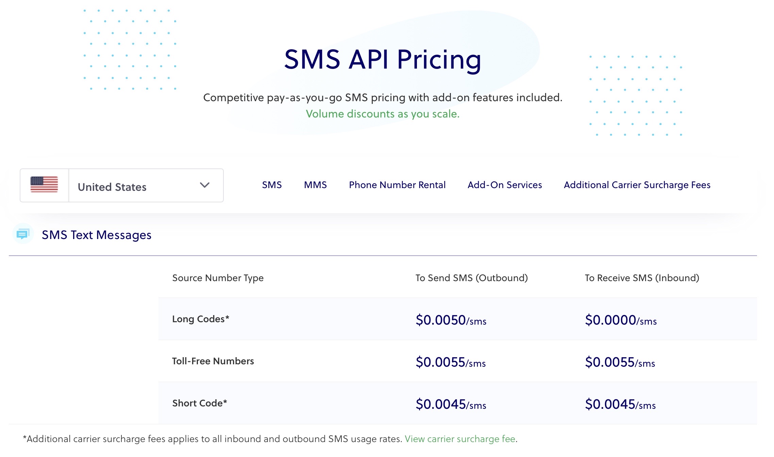This screenshot has width=774, height=457.
Task: Click the SMS Text Messages section title
Action: (x=97, y=235)
